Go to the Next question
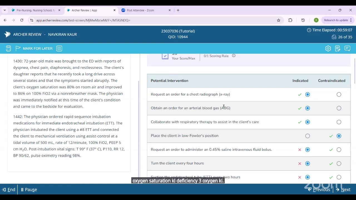This screenshot has height=200, width=356. point(343,189)
